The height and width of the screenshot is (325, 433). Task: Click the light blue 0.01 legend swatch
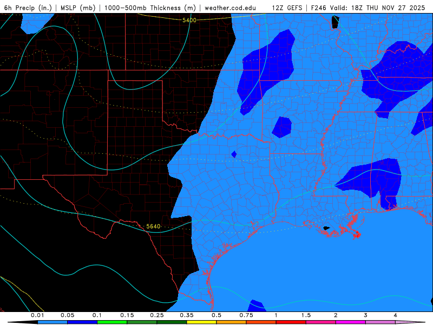tap(53, 322)
